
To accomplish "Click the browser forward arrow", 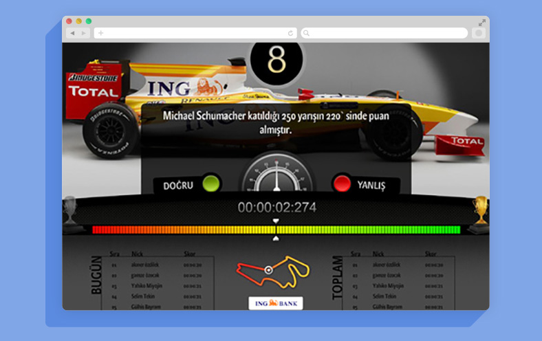I will coord(84,33).
